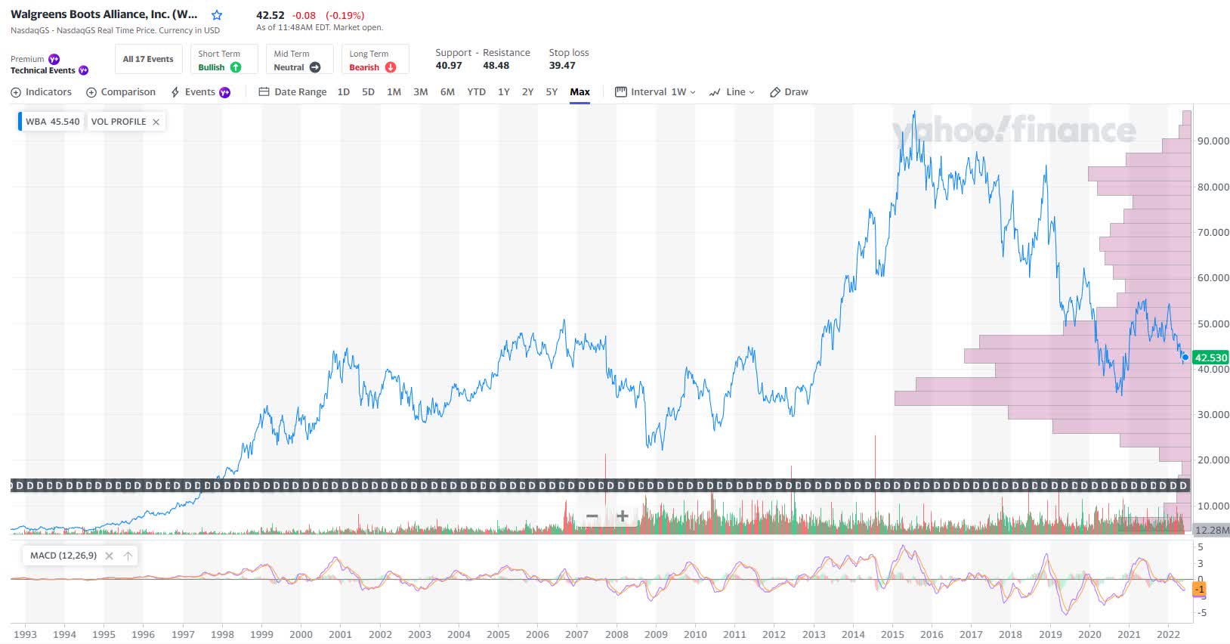Click the 12.28M volume tag
This screenshot has height=644, width=1230.
[x=1212, y=530]
